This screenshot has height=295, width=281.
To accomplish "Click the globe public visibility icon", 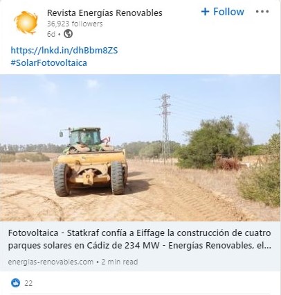I will click(68, 34).
